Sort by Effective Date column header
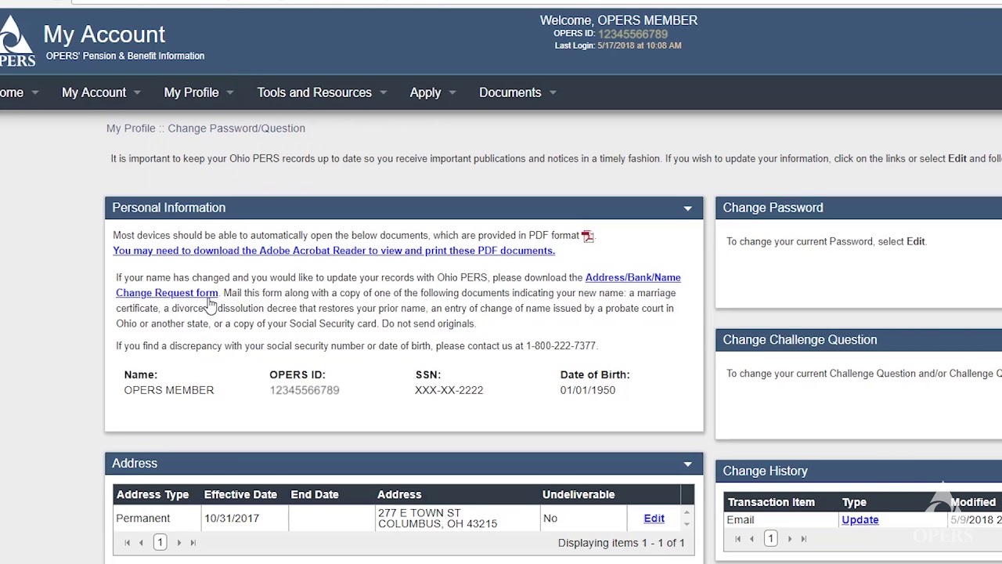Screen dimensions: 1002x564 240,494
